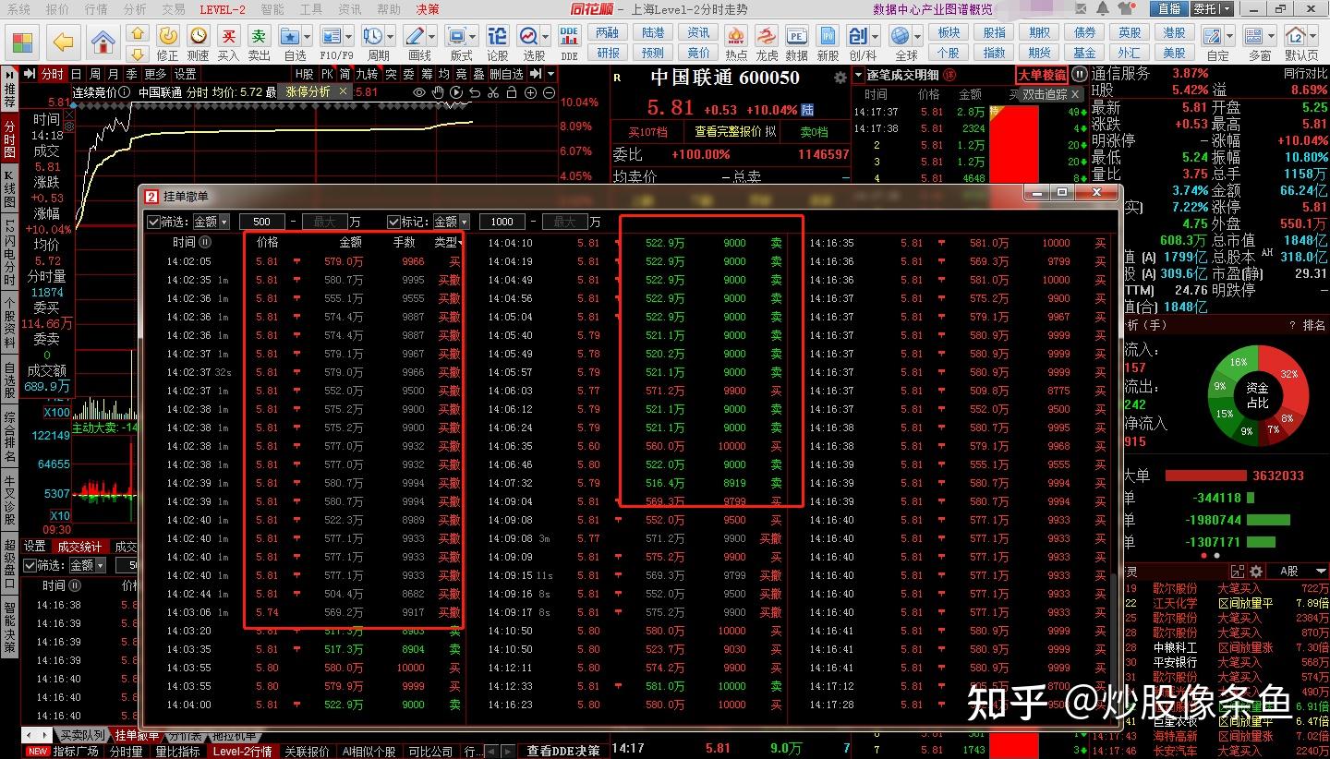This screenshot has height=759, width=1330.
Task: Pause 逐笔成交明细 with the pause icon
Action: click(1078, 75)
